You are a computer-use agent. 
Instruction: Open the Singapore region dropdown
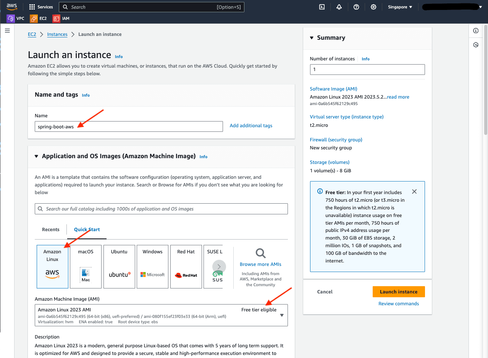[400, 7]
